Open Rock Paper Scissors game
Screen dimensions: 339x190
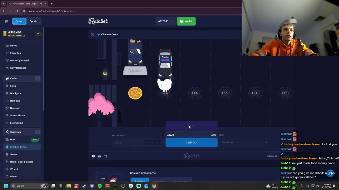click(22, 162)
